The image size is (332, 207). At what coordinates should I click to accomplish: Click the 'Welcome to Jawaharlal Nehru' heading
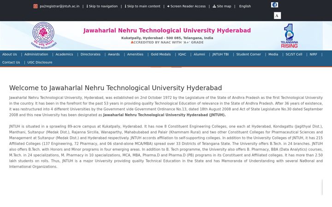click(115, 88)
